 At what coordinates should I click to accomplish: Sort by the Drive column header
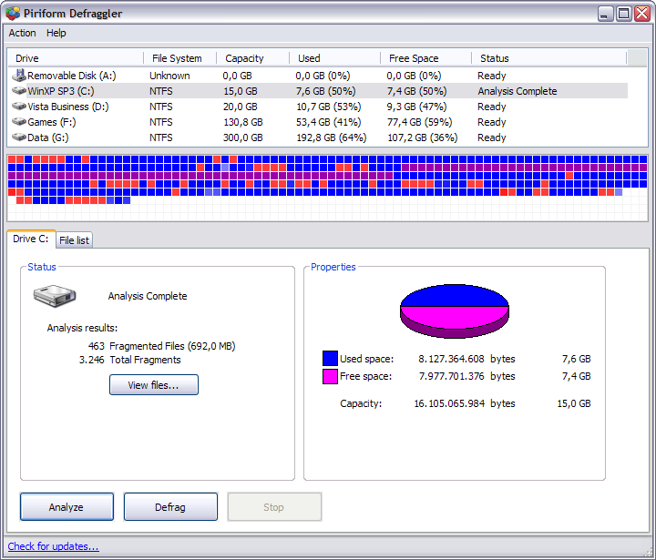click(76, 58)
